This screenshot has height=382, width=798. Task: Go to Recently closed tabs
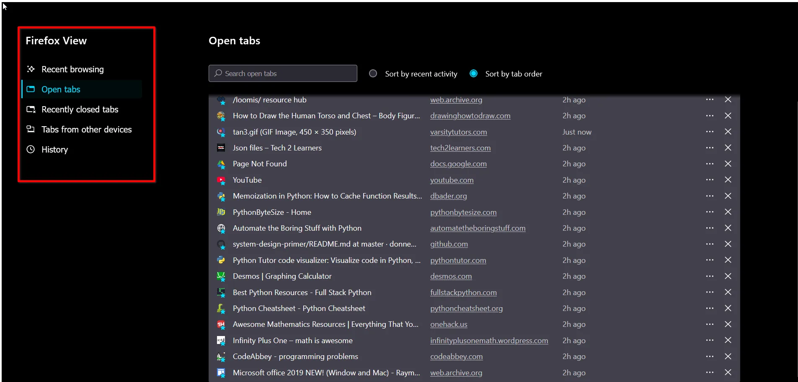pyautogui.click(x=82, y=109)
